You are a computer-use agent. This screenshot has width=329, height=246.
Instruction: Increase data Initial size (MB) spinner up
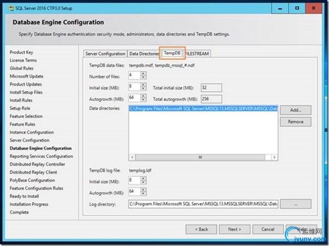coord(143,85)
